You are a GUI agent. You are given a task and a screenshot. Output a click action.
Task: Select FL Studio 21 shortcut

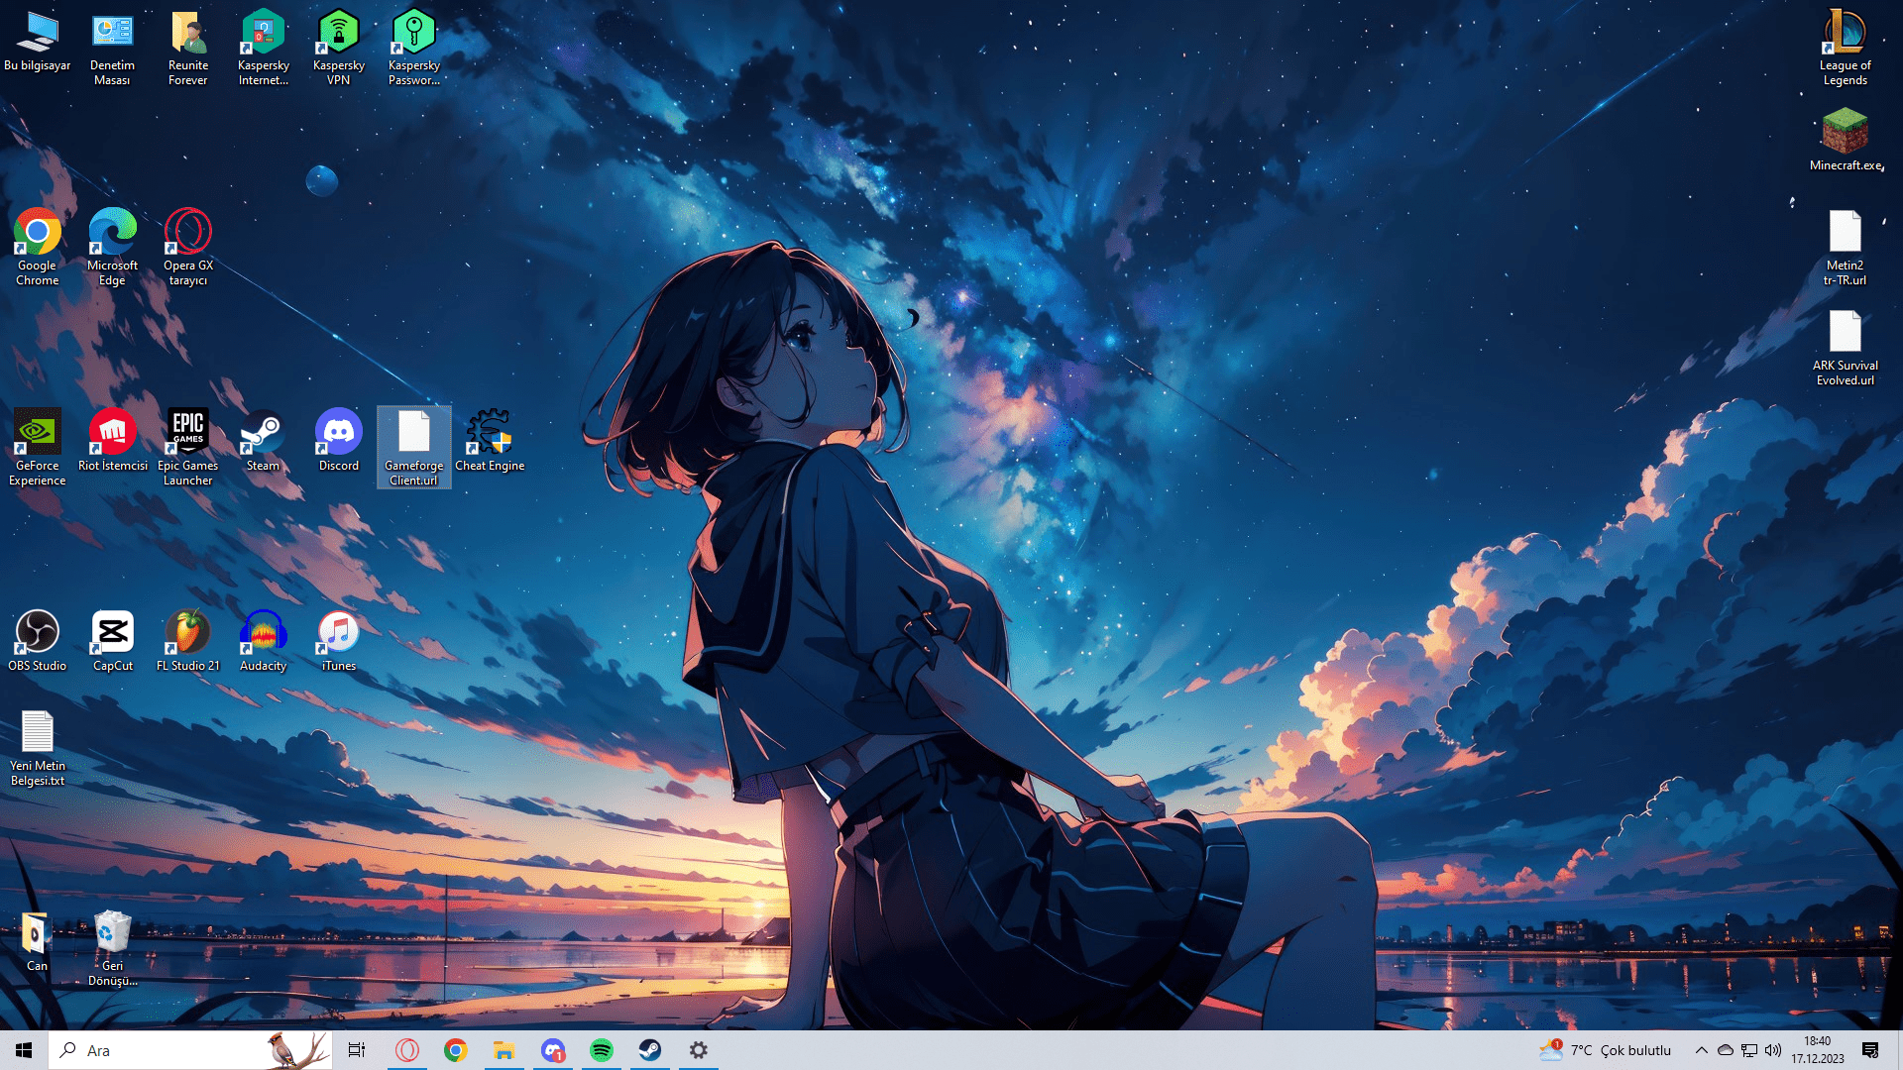tap(187, 641)
